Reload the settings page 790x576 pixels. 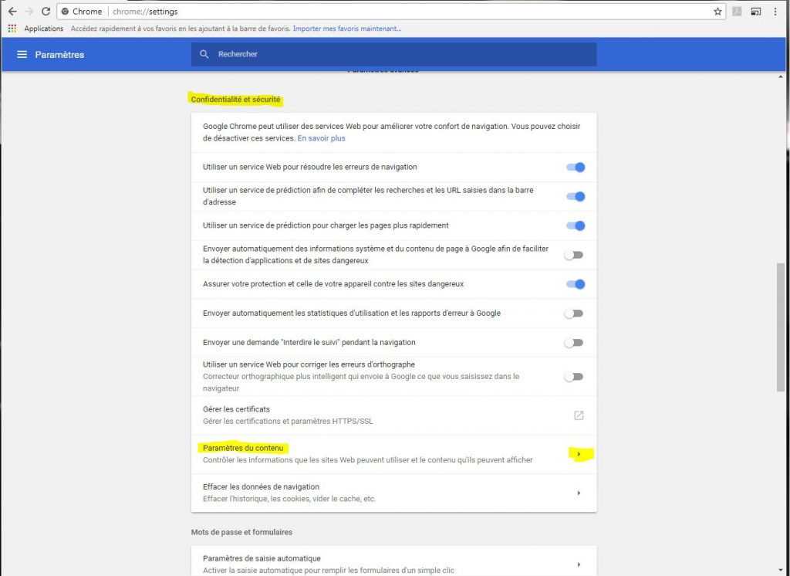click(x=46, y=12)
